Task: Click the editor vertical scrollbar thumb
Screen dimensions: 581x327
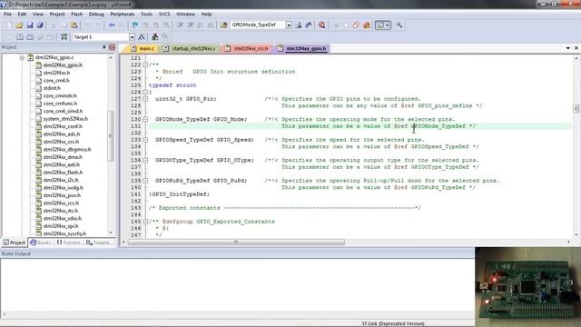Action: point(576,108)
